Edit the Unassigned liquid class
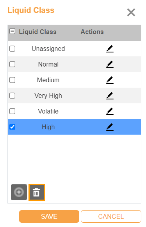The height and width of the screenshot is (227, 146). pos(110,49)
